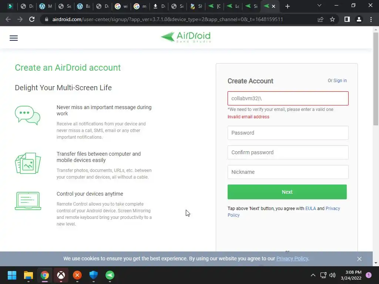Screen dimensions: 379x284
Task: Open a new browser tab
Action: [x=287, y=6]
